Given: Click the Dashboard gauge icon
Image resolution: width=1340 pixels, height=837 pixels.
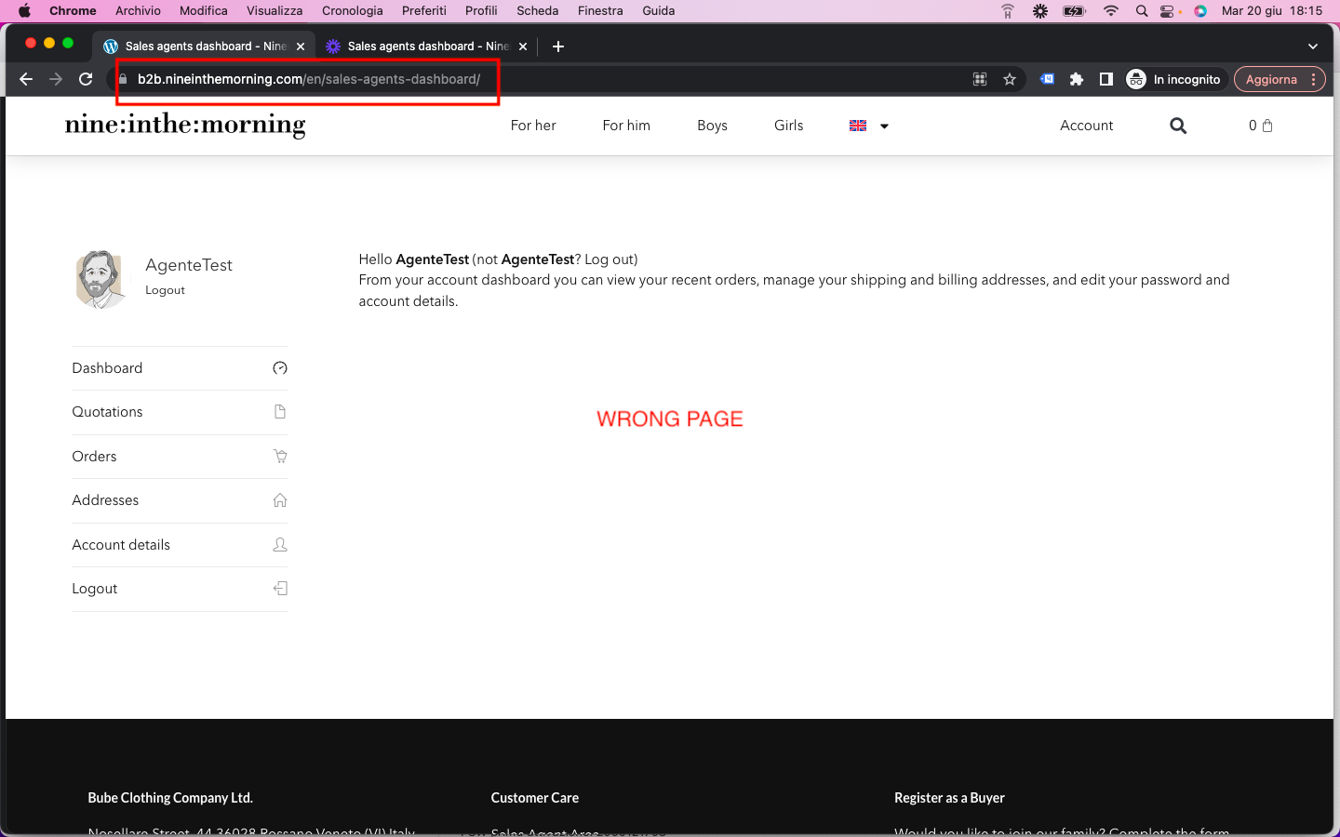Looking at the screenshot, I should pos(280,368).
